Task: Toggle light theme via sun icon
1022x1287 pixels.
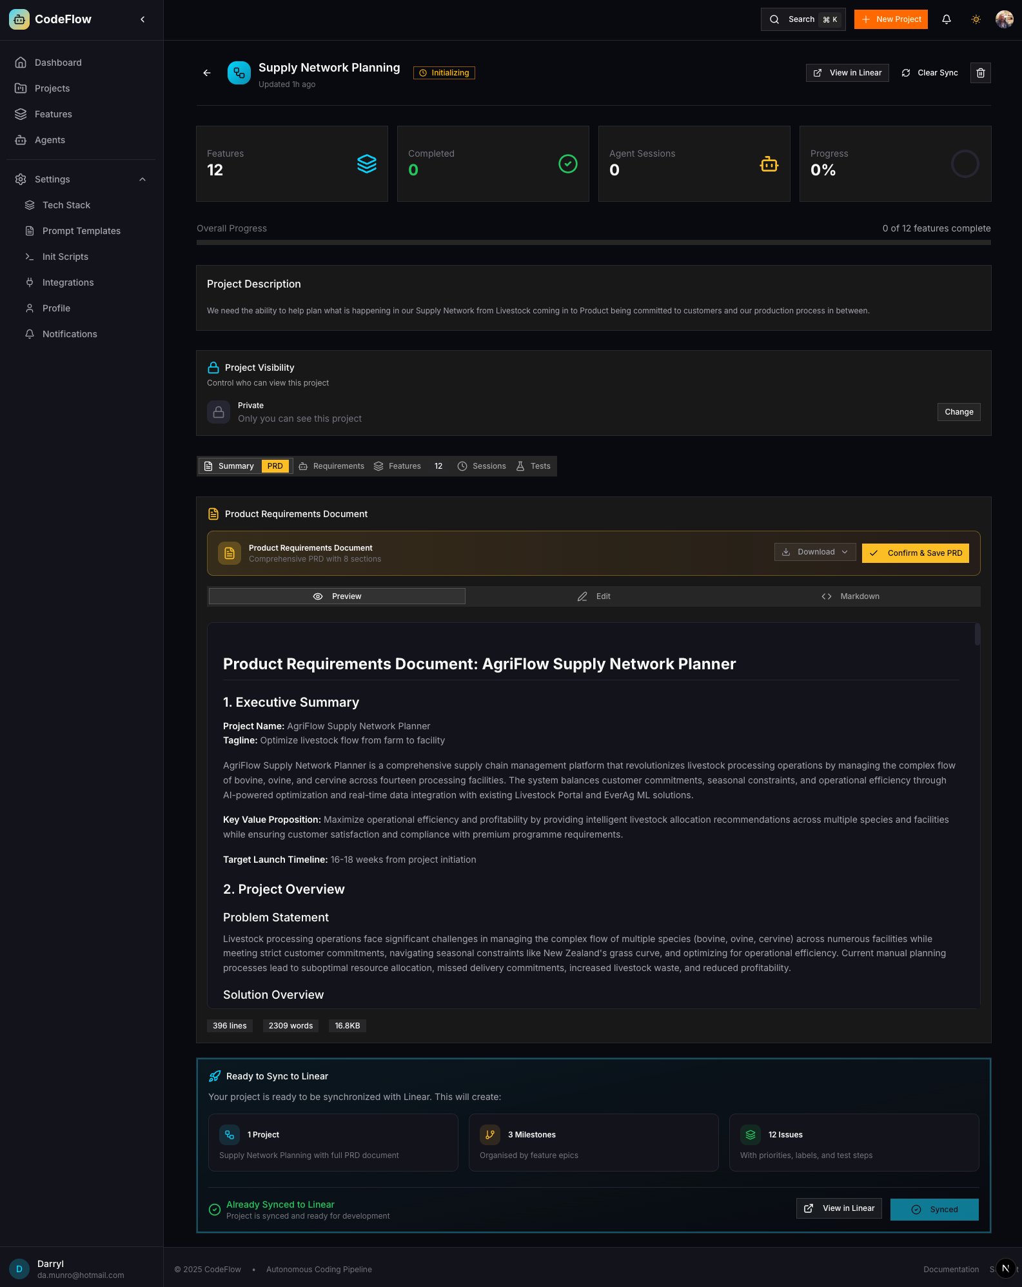Action: pos(976,19)
